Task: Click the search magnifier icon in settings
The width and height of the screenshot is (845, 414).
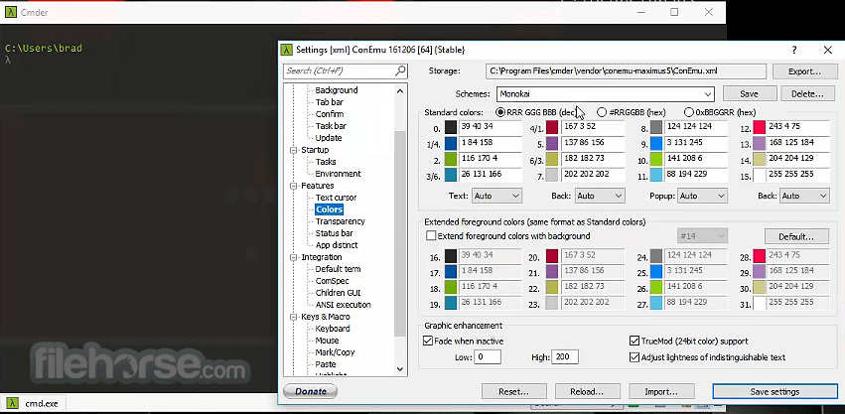Action: pyautogui.click(x=400, y=70)
